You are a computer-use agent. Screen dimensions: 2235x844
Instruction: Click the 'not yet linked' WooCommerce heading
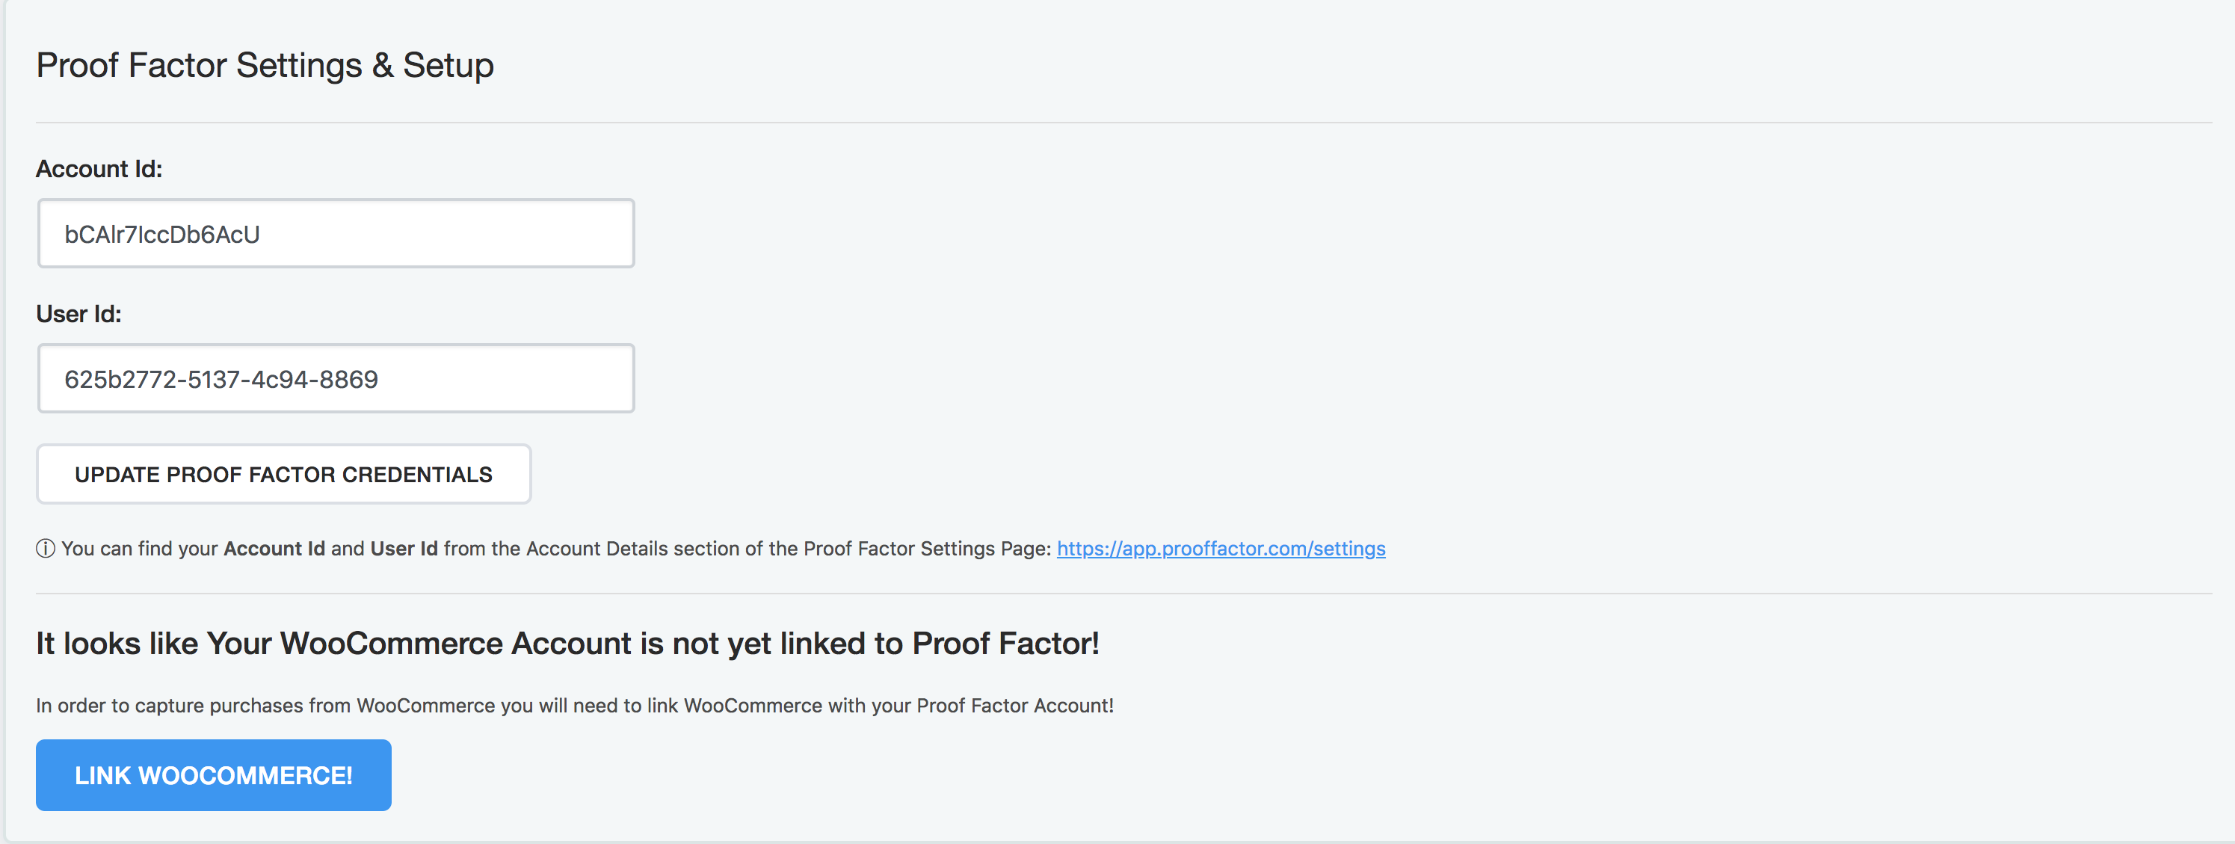pyautogui.click(x=567, y=644)
